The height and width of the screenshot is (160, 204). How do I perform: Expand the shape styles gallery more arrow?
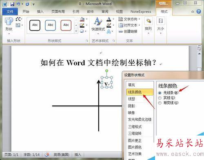coord(76,31)
